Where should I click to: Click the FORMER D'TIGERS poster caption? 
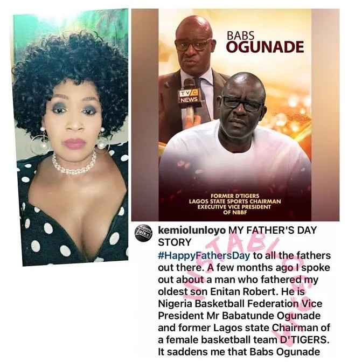[235, 196]
